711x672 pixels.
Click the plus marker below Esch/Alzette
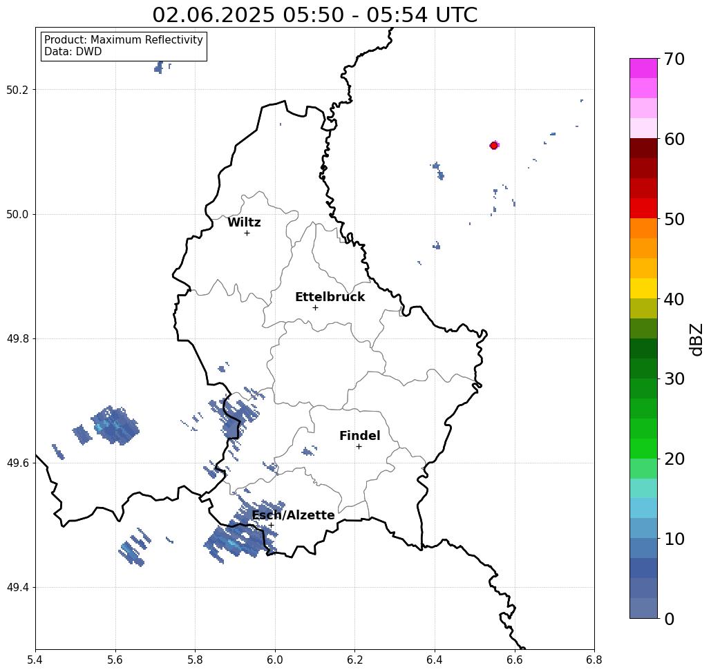271,526
